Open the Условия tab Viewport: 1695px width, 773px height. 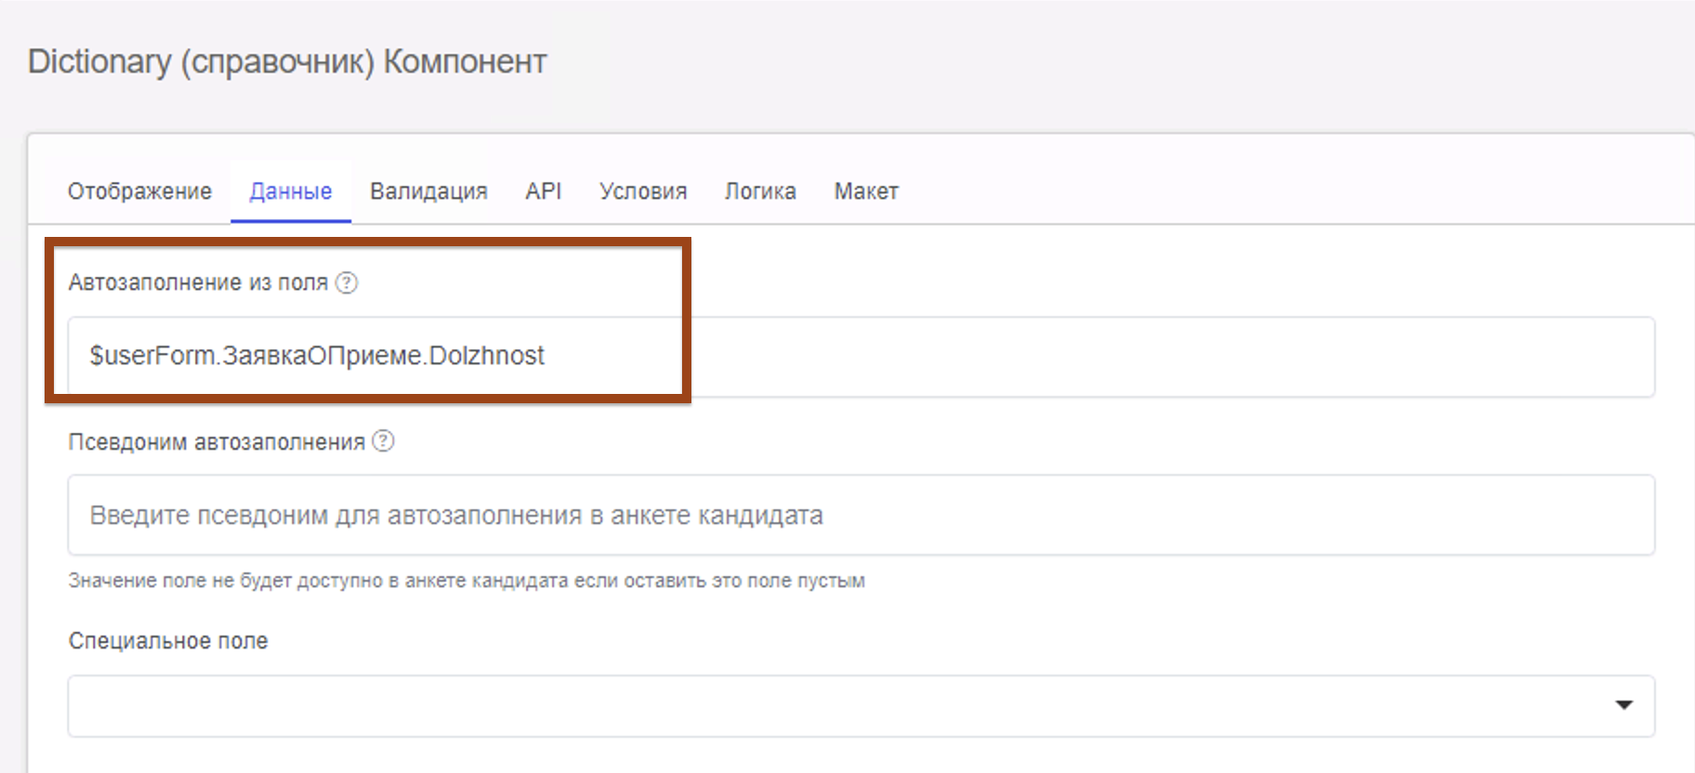[x=643, y=191]
